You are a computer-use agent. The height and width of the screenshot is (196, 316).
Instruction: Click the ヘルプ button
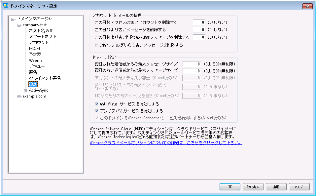299,187
